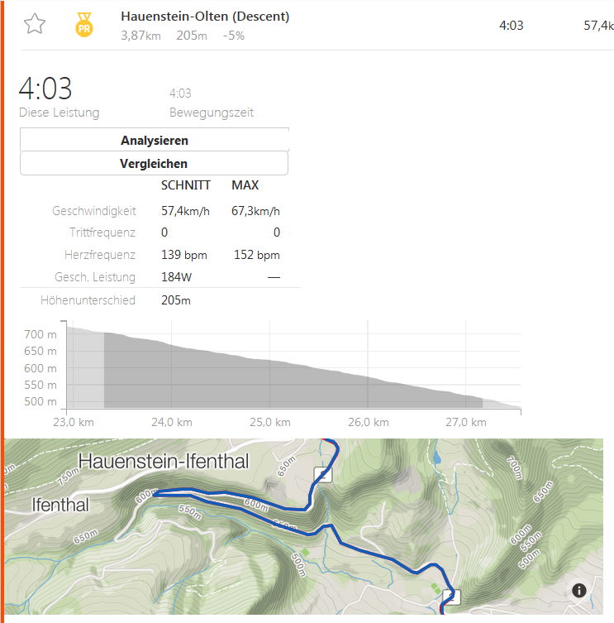The height and width of the screenshot is (623, 614).
Task: Click the Vergleichen button
Action: click(155, 164)
